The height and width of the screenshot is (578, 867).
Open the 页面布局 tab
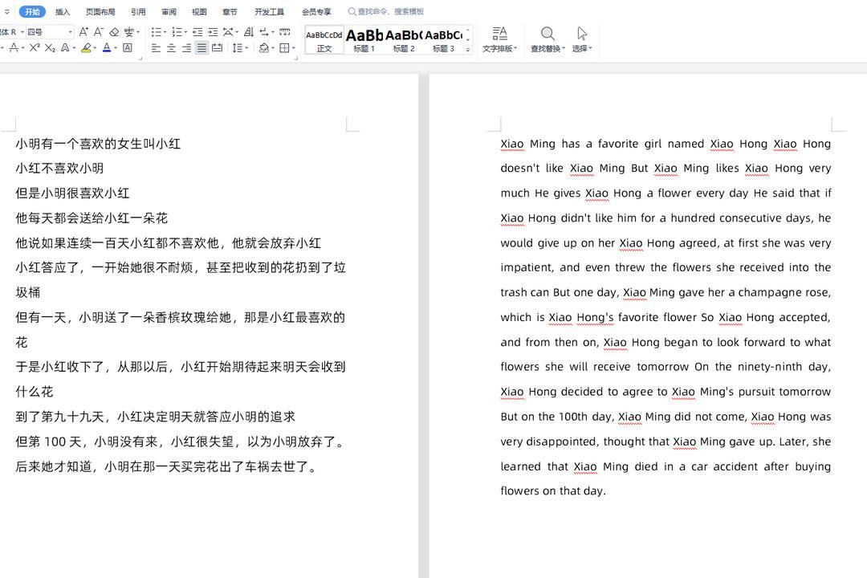[100, 11]
